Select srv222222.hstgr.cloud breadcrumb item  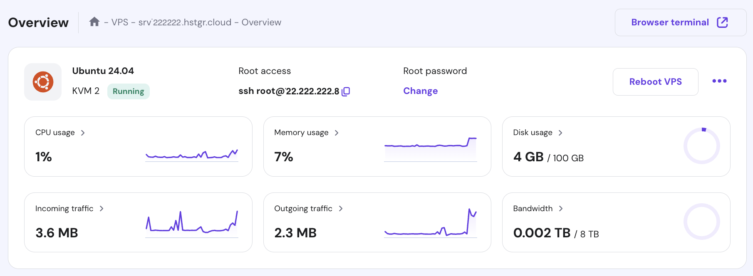(x=185, y=22)
